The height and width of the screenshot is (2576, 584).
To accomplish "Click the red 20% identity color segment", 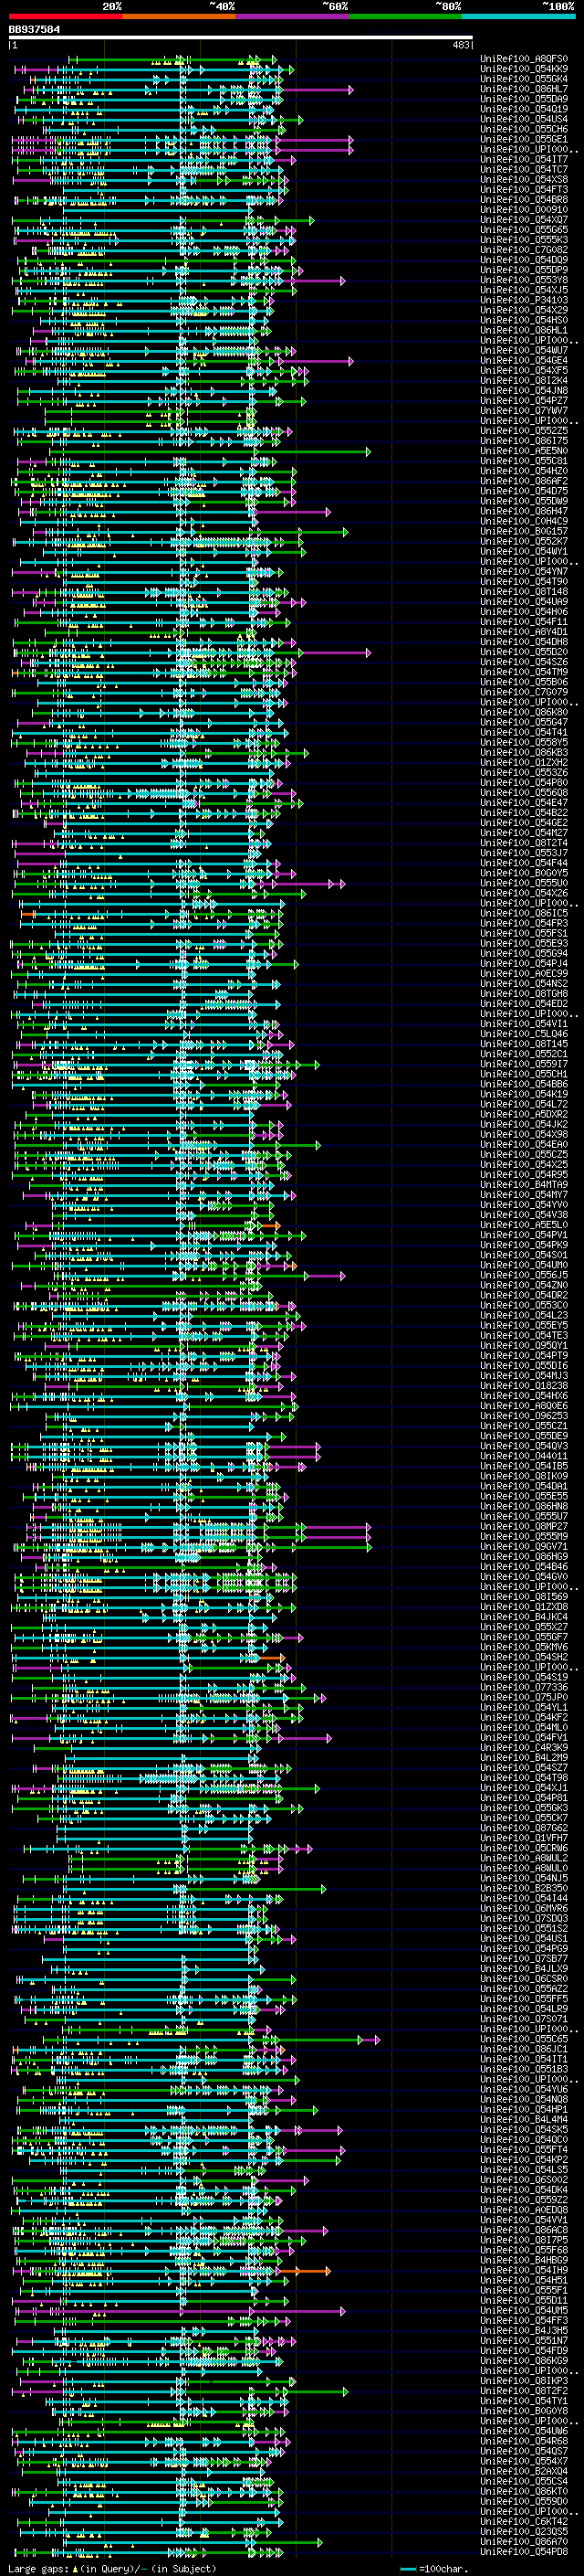I will [x=65, y=16].
